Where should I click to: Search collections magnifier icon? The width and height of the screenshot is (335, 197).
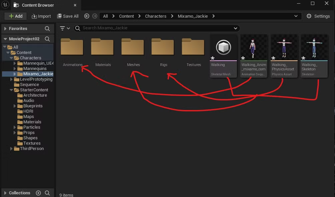click(x=47, y=193)
